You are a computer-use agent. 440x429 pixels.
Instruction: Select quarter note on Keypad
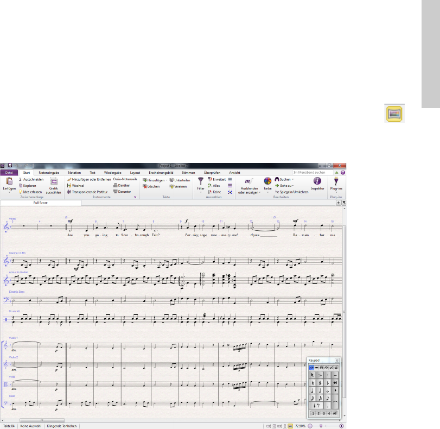[x=313, y=390]
